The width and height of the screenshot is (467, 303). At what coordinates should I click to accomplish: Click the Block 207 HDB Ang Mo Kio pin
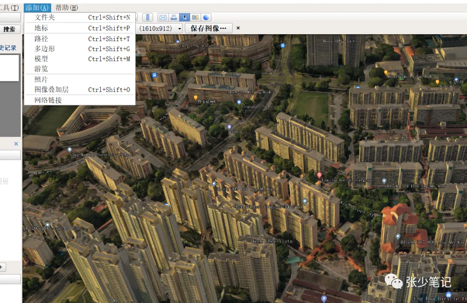(x=48, y=225)
